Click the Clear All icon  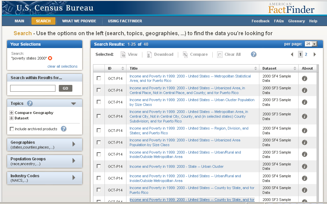point(219,55)
